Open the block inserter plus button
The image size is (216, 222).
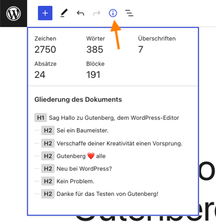[45, 13]
